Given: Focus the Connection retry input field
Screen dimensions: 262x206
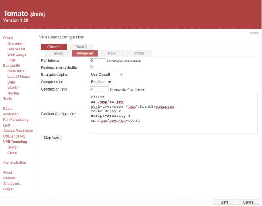Looking at the screenshot, I should (99, 89).
